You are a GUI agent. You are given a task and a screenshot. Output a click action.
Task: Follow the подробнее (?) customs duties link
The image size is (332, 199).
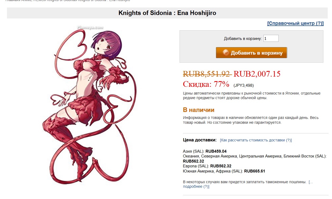point(196,186)
